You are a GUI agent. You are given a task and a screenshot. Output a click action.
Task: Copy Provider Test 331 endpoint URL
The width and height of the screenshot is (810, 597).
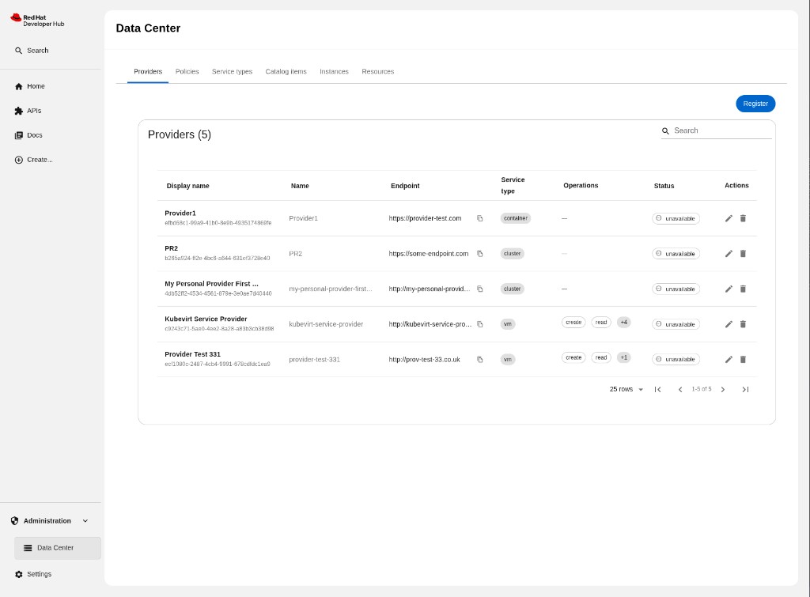tap(480, 360)
